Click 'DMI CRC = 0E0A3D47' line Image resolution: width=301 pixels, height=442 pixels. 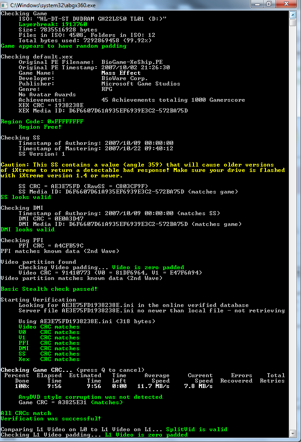(51, 219)
